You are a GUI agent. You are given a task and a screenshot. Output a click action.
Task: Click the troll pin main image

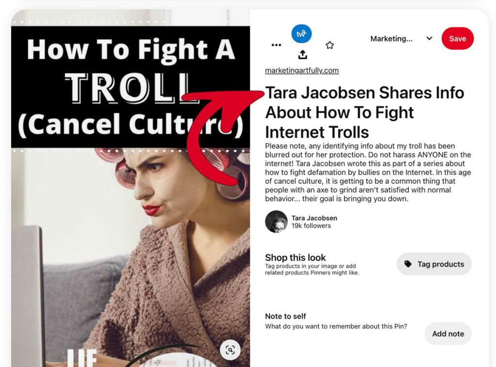coord(131,188)
